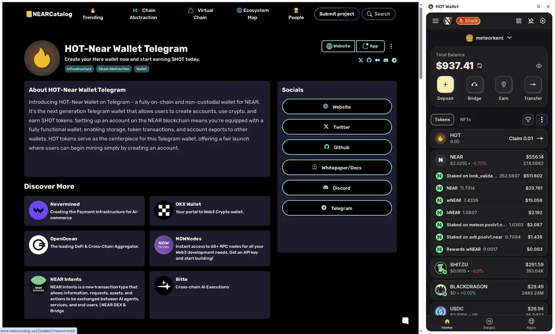Image resolution: width=555 pixels, height=334 pixels.
Task: Click the NEAR network logo icon in wallet header
Action: pos(448,21)
